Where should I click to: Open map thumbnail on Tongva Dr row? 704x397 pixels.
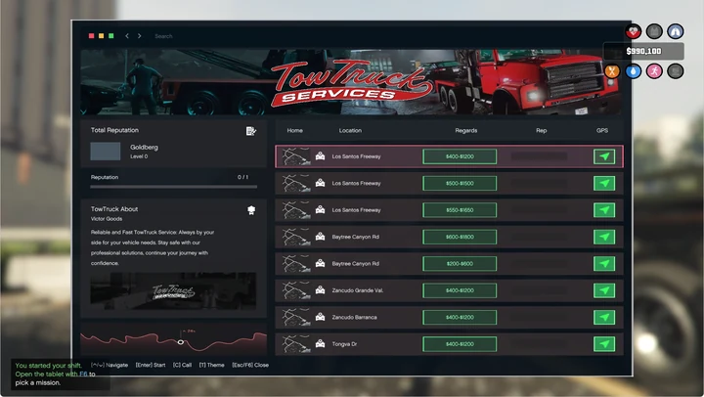pos(296,344)
